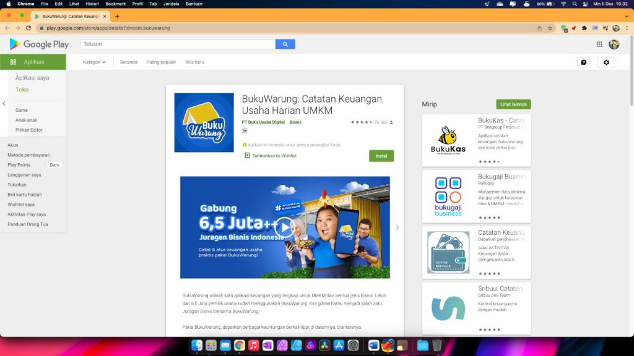Go back with the browser back arrow
Screen dimensions: 634x356
point(7,28)
